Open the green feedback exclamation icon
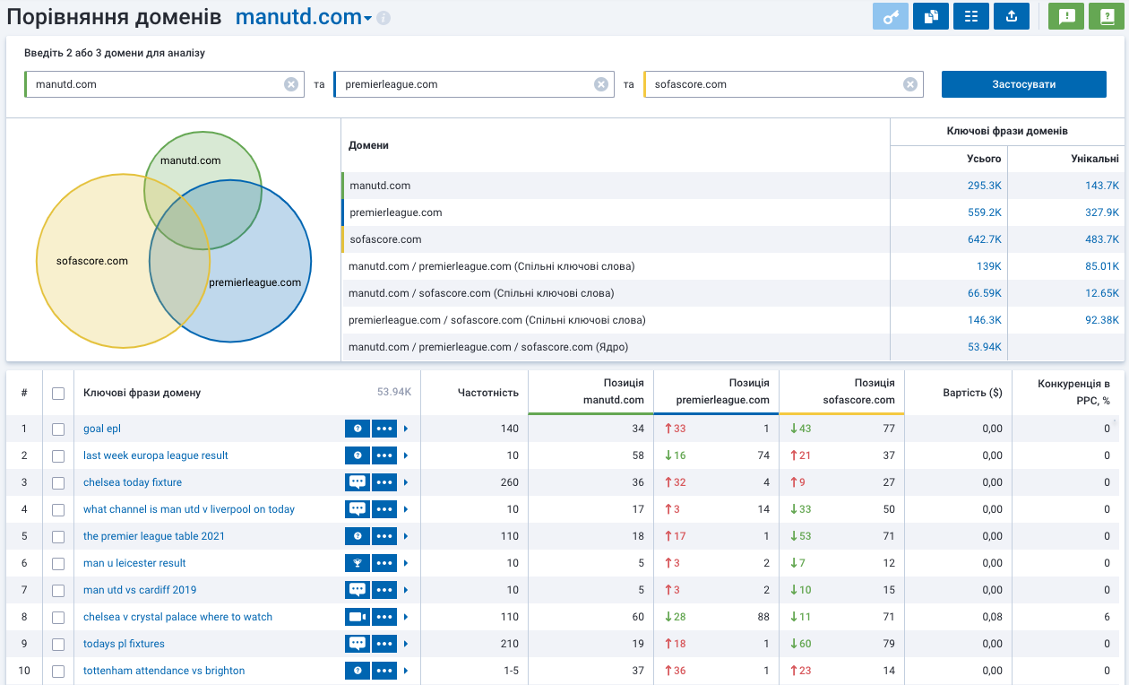 (1066, 17)
